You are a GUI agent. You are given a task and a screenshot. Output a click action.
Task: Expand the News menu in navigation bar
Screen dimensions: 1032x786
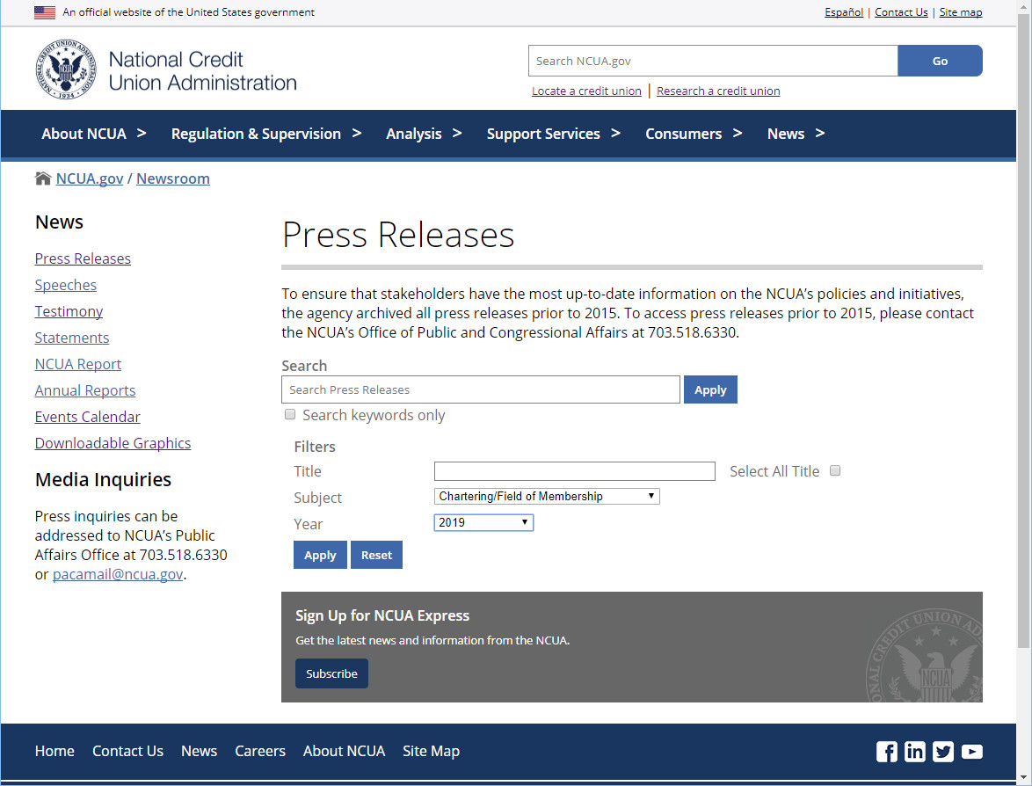[x=795, y=134]
